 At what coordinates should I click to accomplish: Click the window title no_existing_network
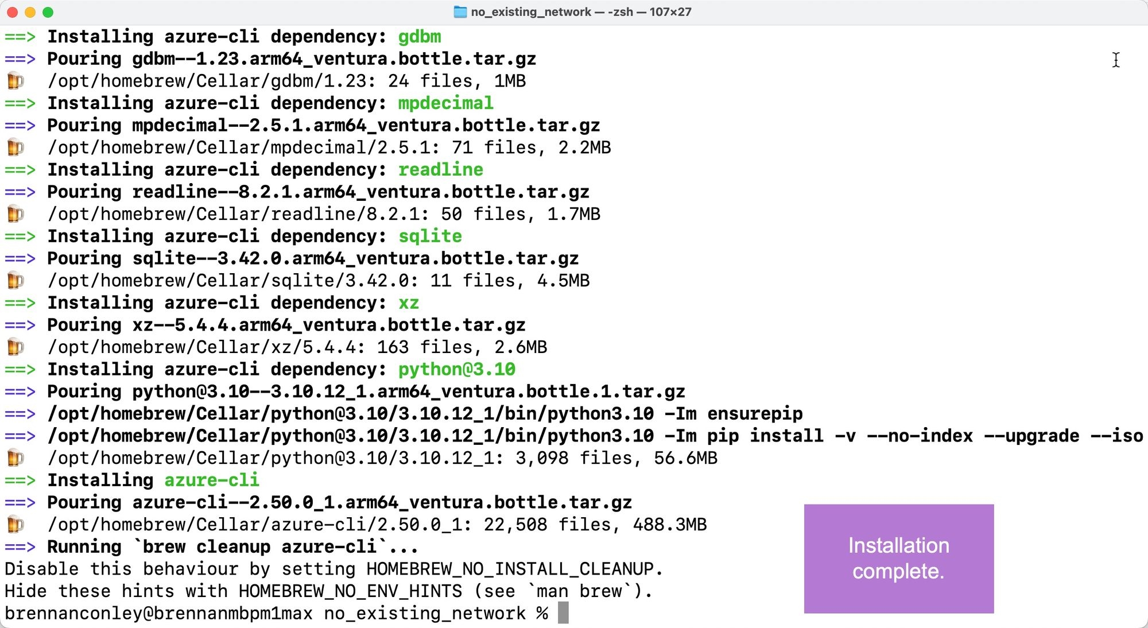(x=531, y=12)
